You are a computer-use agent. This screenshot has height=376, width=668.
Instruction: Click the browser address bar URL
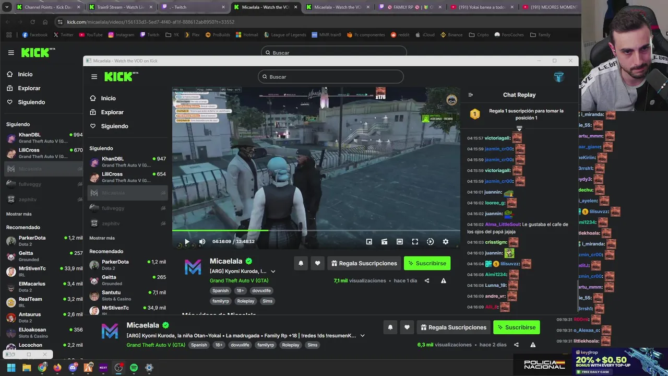point(151,22)
